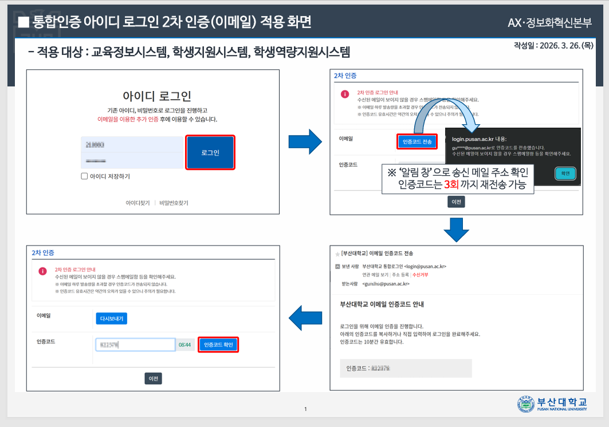Click the red alert icon in top 2차 인증 panel
Image resolution: width=609 pixels, height=427 pixels.
coord(345,94)
